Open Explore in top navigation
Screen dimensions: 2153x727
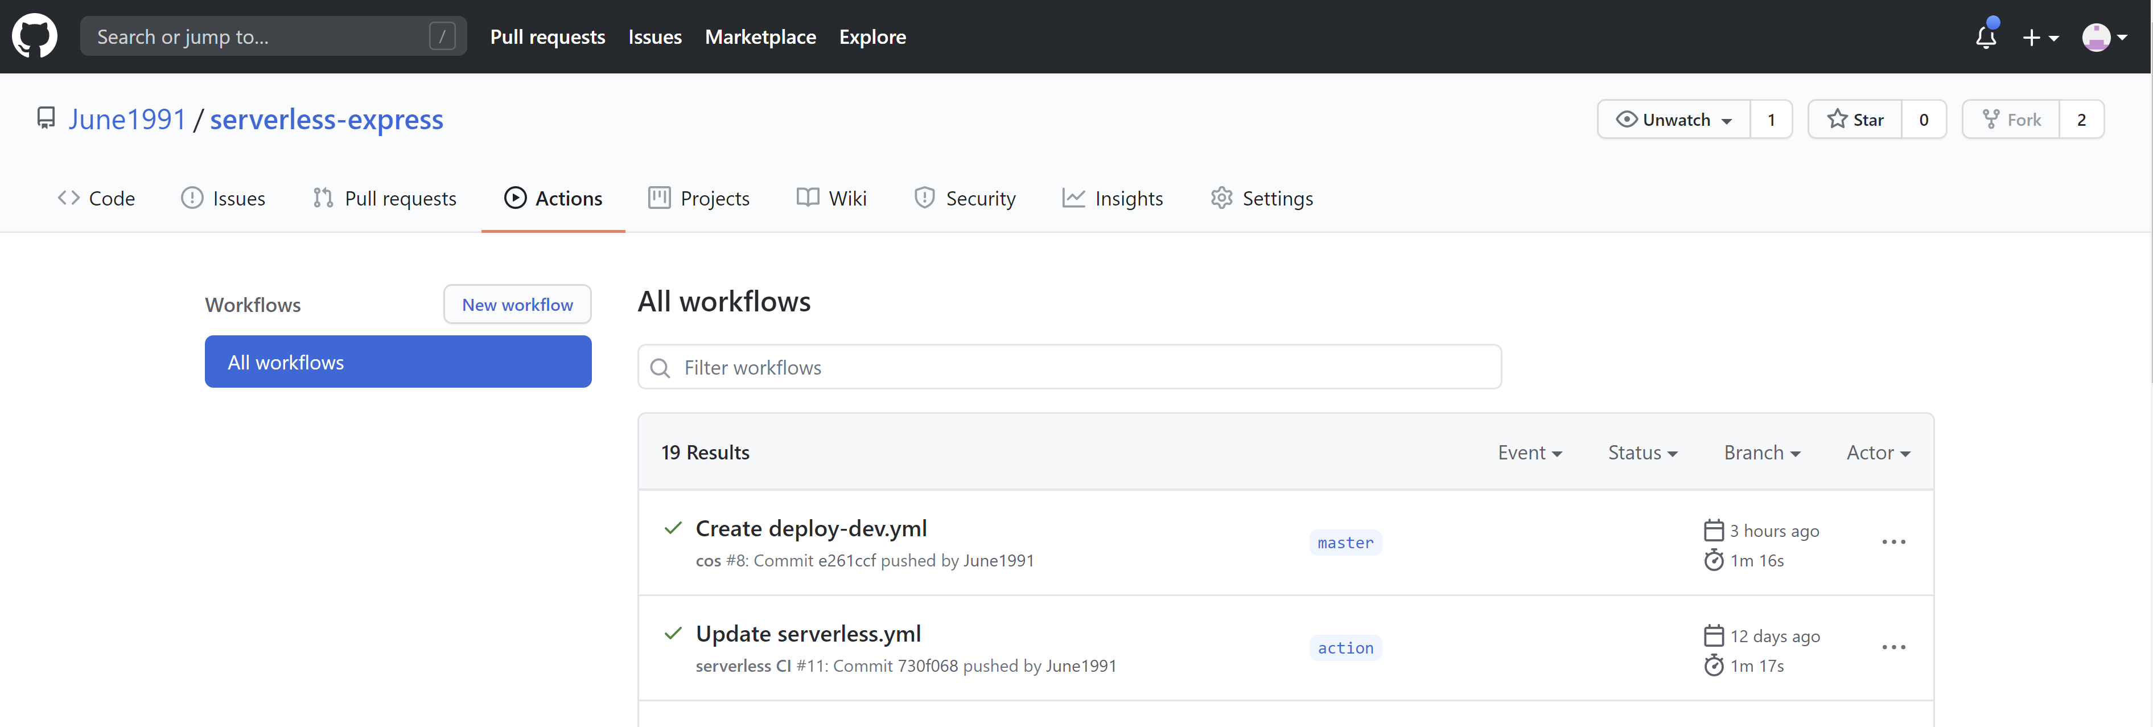[872, 37]
